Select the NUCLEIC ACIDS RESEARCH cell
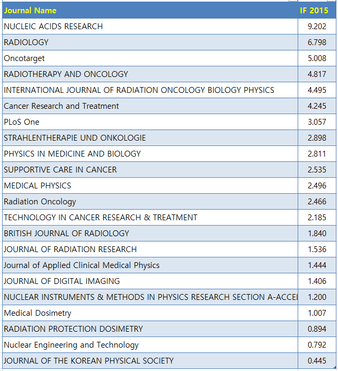 pos(150,26)
